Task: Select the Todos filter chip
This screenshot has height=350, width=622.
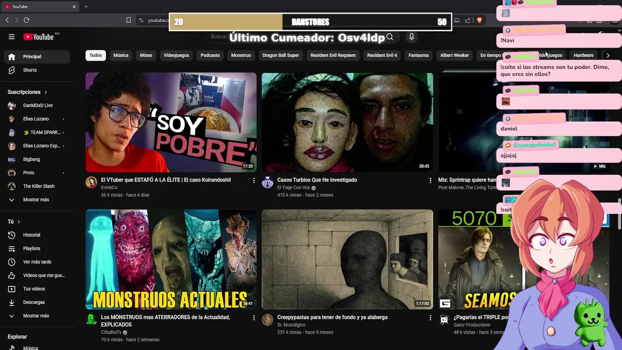Action: [x=96, y=55]
